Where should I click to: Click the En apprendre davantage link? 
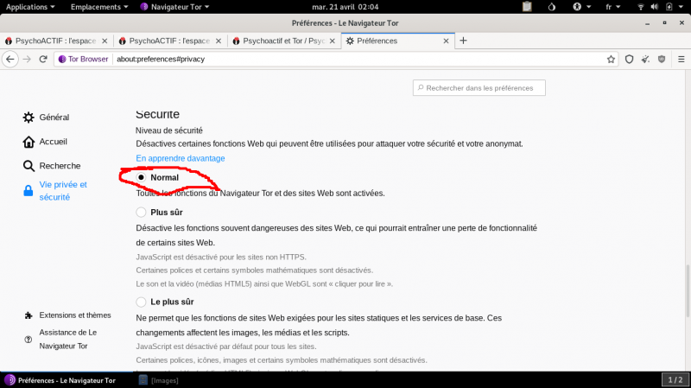(x=180, y=158)
